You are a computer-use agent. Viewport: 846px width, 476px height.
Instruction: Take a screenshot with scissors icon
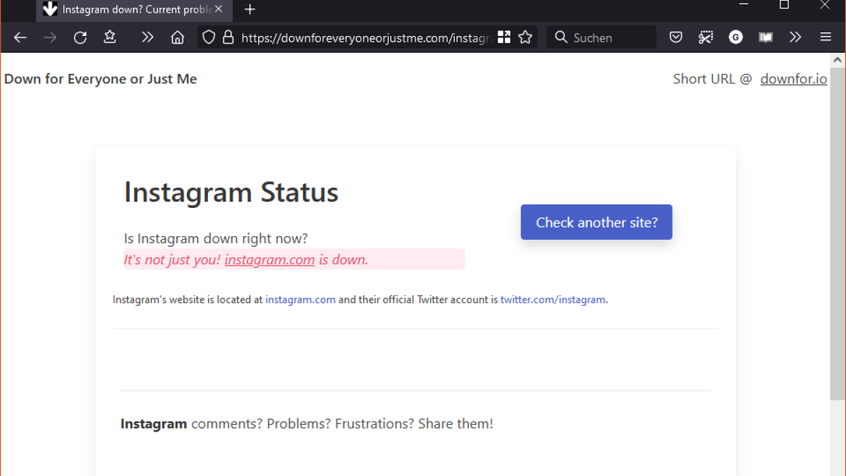click(x=706, y=37)
